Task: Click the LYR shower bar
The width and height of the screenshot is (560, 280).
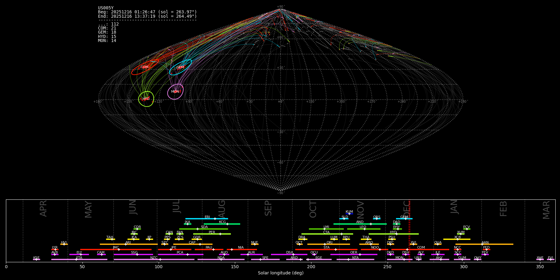Action: point(55,250)
